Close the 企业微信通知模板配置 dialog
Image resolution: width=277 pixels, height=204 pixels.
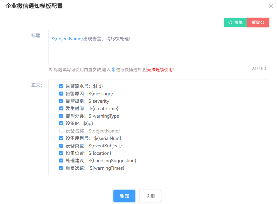pos(271,6)
